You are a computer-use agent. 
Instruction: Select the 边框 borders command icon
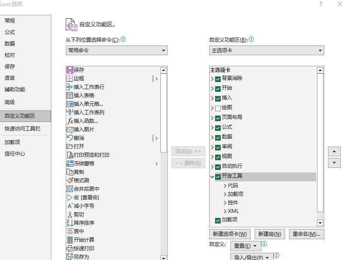click(70, 79)
